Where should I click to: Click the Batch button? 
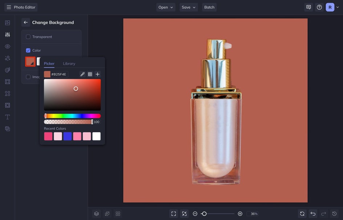[209, 7]
